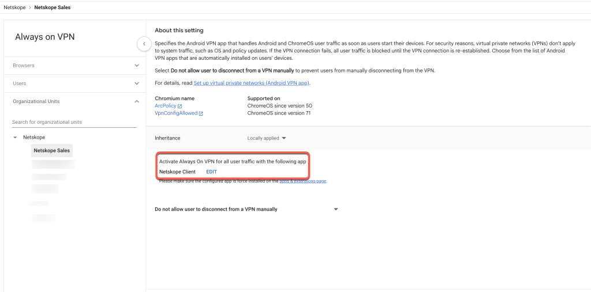Click the About this setting heading
Viewport: 591px width, 292px height.
pos(179,31)
